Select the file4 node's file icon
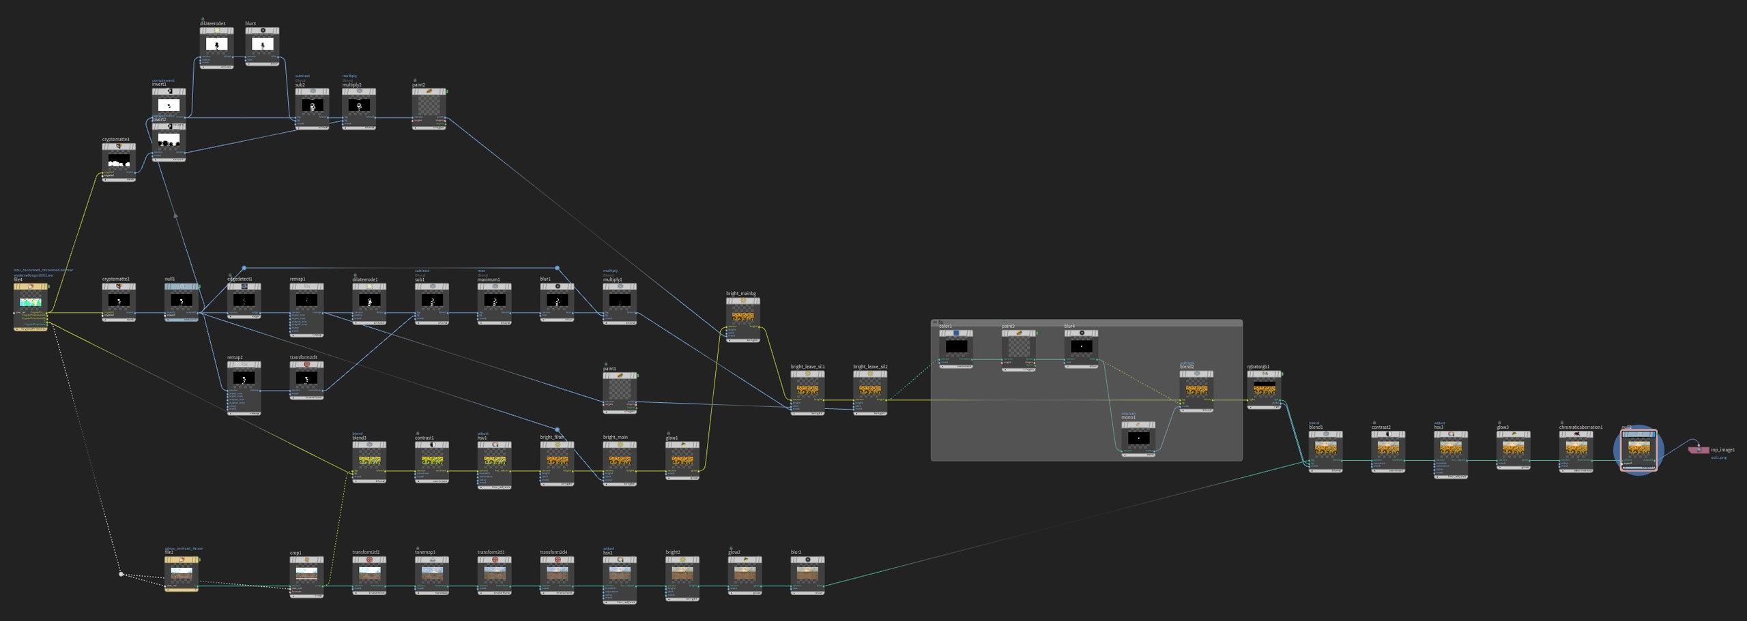This screenshot has height=621, width=1747. pyautogui.click(x=31, y=287)
